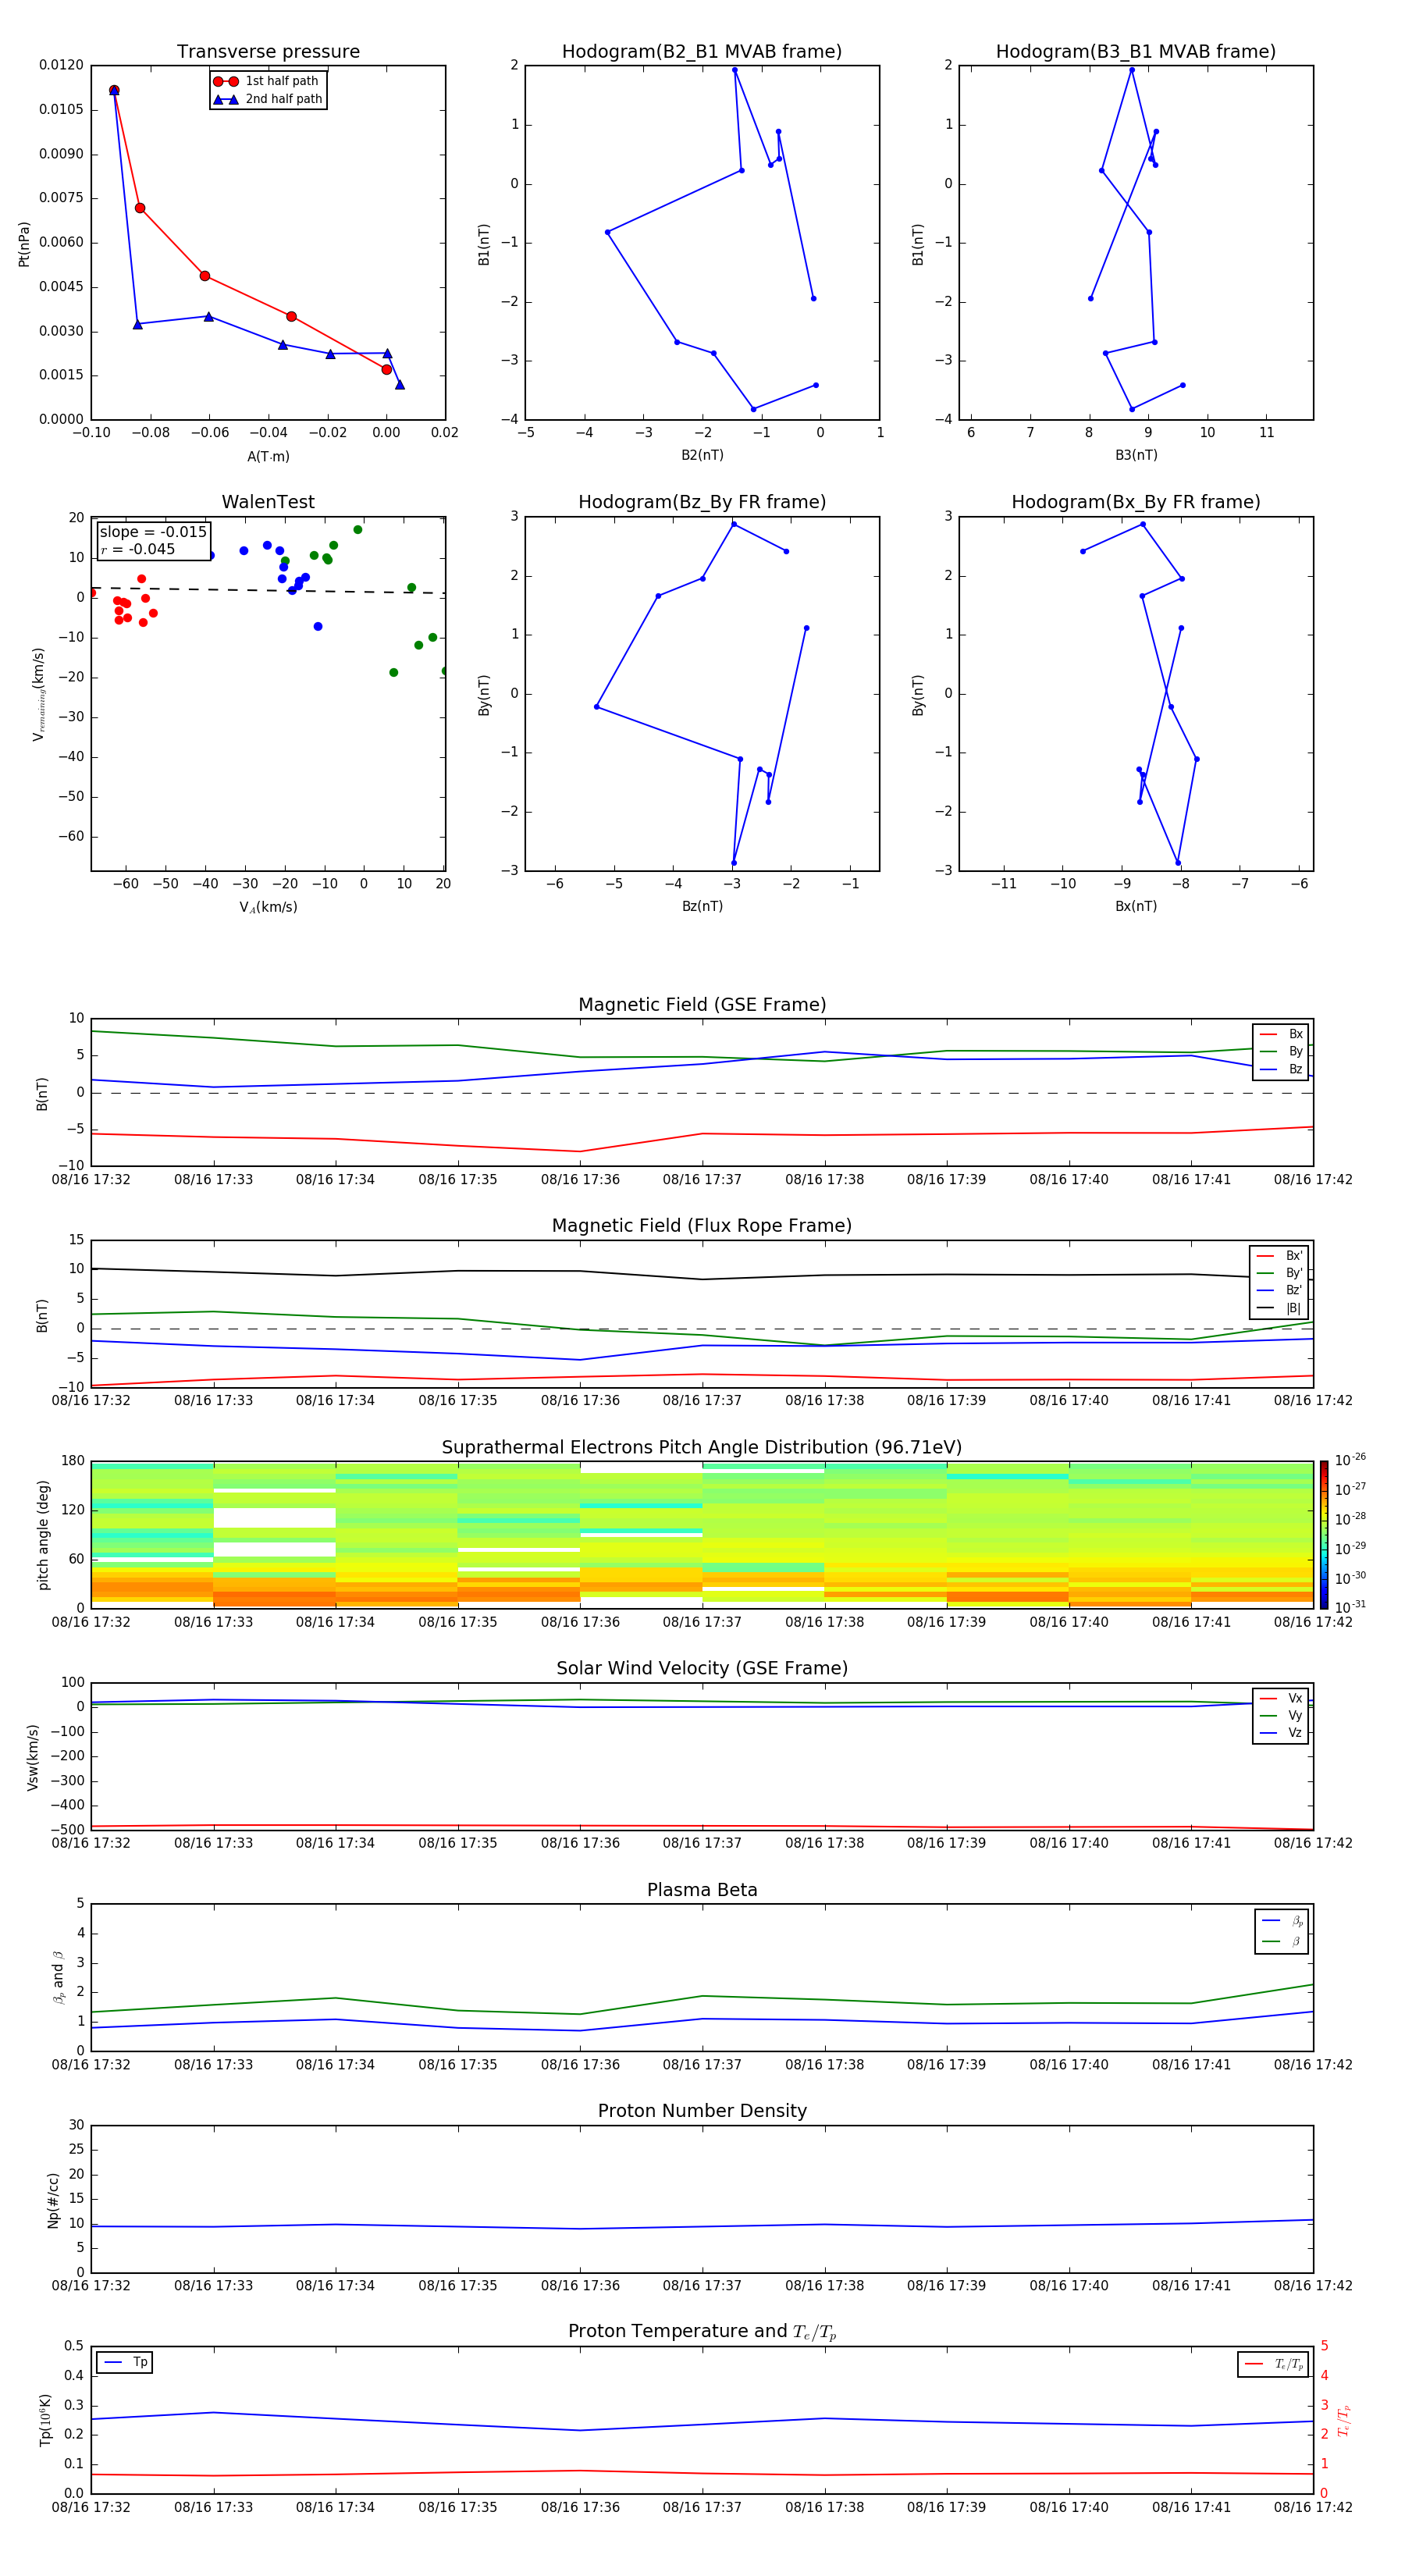Click 'Solar Wind Velocity (GSE Frame)' title
Image resolution: width=1405 pixels, height=2576 pixels.
[x=702, y=1668]
